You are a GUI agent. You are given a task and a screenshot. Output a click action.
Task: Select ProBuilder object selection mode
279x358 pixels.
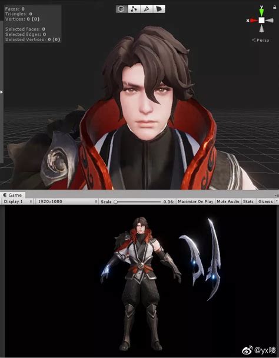(x=122, y=9)
